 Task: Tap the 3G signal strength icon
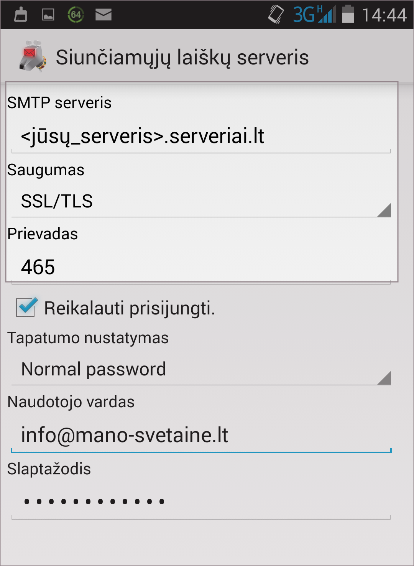[315, 14]
